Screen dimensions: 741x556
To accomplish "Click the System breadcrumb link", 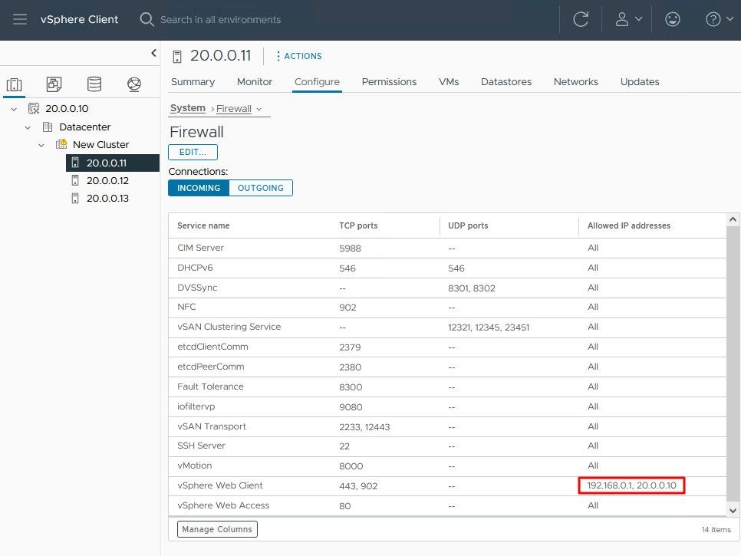I will (188, 108).
